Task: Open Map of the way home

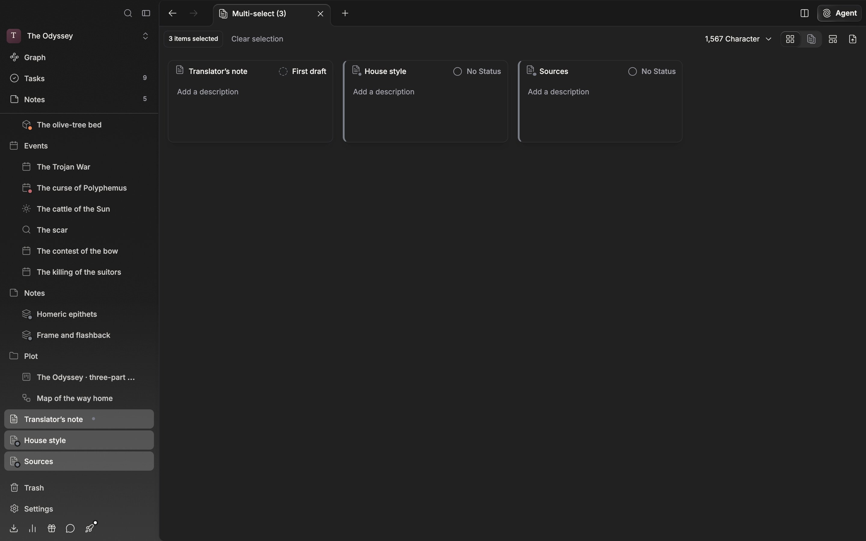Action: [x=79, y=399]
